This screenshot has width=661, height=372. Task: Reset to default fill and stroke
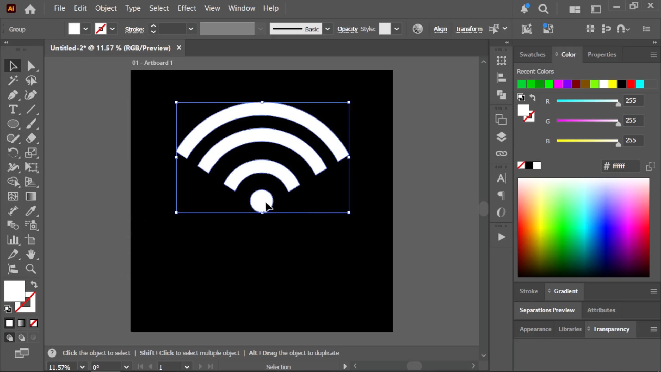8,309
